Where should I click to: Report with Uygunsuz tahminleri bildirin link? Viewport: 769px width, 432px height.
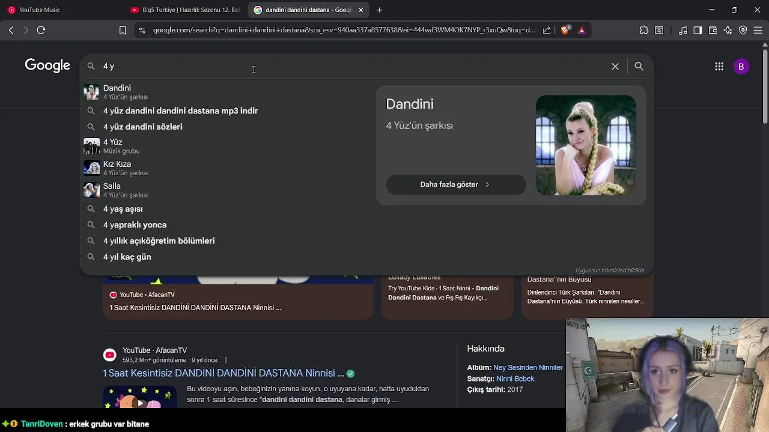click(610, 271)
